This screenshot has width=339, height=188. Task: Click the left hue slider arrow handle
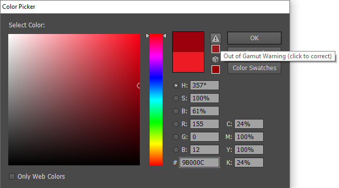[x=148, y=36]
